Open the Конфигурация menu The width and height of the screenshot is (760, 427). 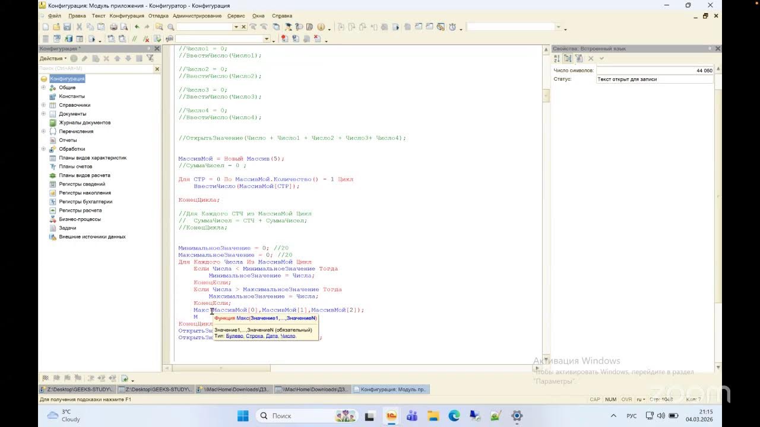pyautogui.click(x=126, y=16)
